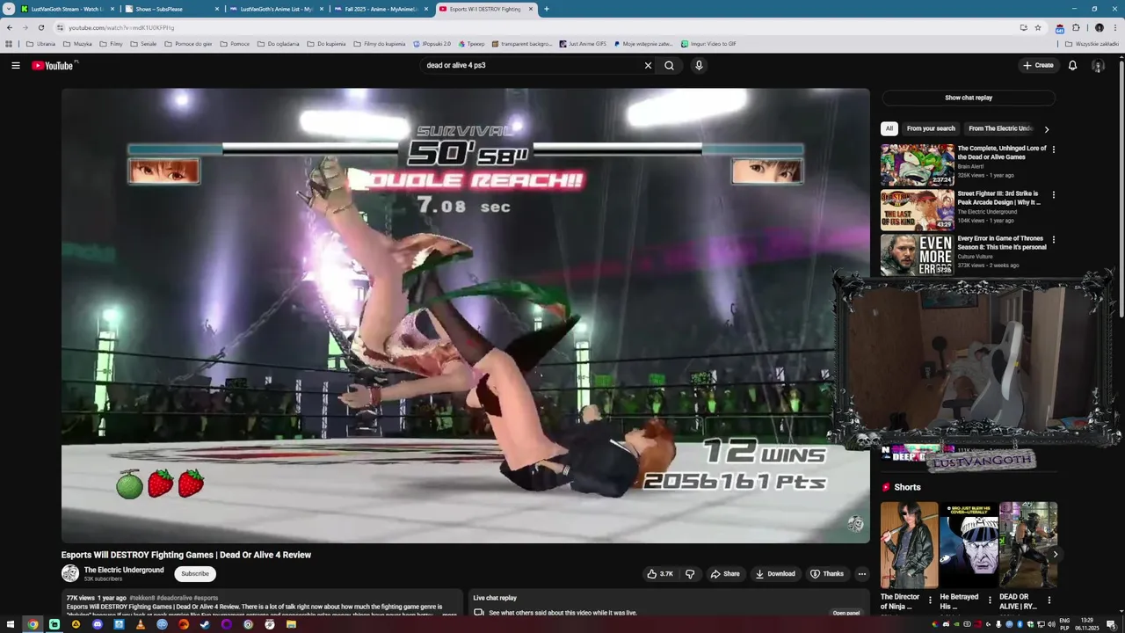Select the 'All' filter chip
This screenshot has height=633, width=1125.
tap(889, 128)
